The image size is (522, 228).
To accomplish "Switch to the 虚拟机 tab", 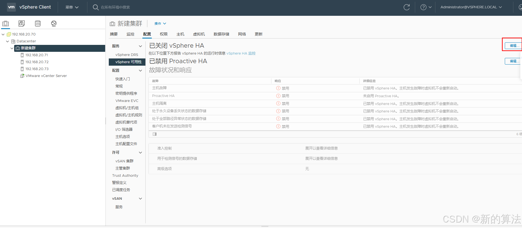I will [x=199, y=34].
